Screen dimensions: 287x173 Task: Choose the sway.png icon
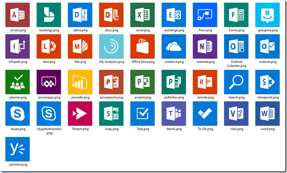click(111, 114)
